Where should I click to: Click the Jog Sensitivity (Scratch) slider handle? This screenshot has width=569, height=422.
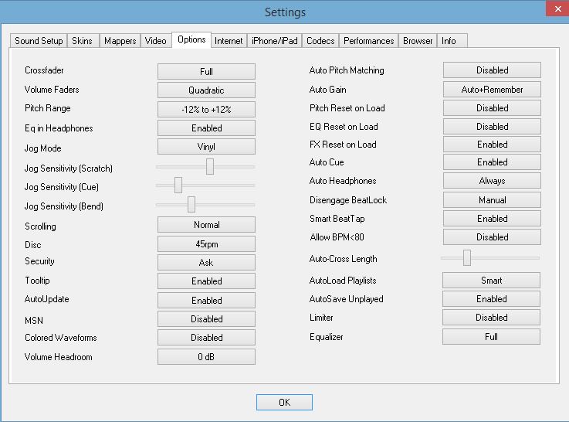pyautogui.click(x=209, y=167)
